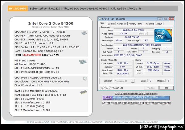This screenshot has height=130, width=185.
Task: Click the CPU-Z Validator 3.2 copyright footer
Action: click(x=92, y=122)
